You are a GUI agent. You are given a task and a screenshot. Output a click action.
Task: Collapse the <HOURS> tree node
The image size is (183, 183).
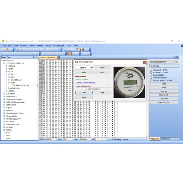pyautogui.click(x=6, y=74)
